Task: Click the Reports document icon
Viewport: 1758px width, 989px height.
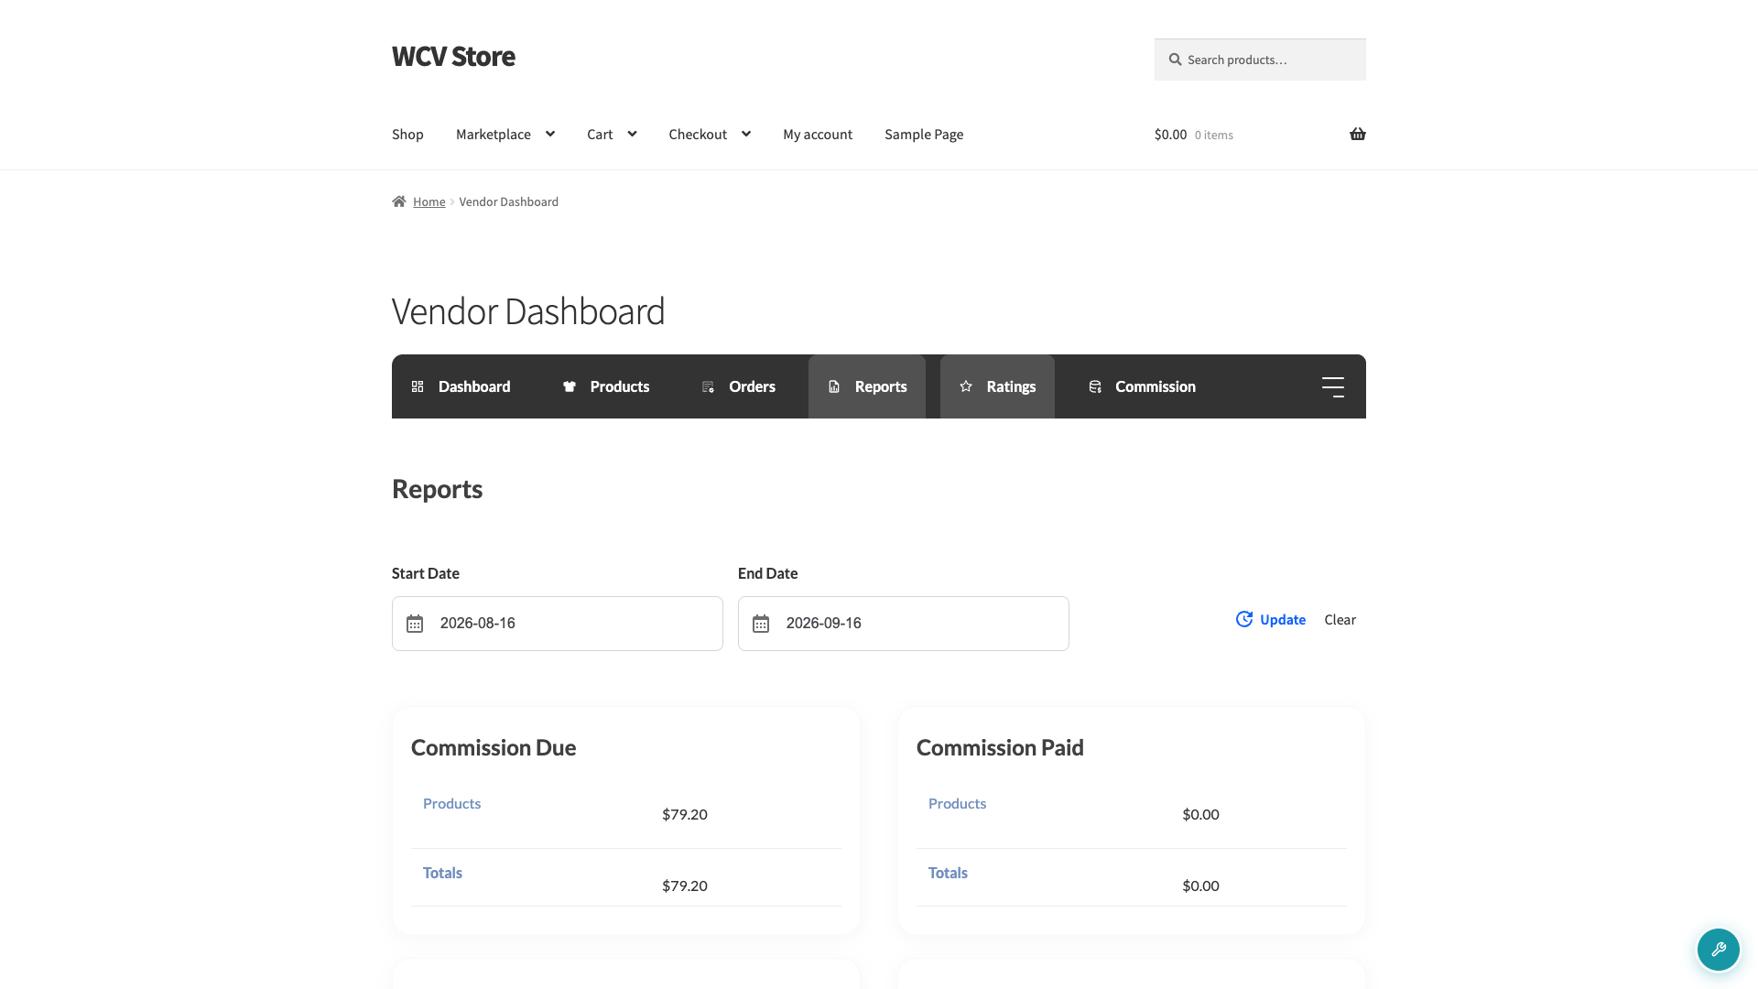Action: point(834,386)
